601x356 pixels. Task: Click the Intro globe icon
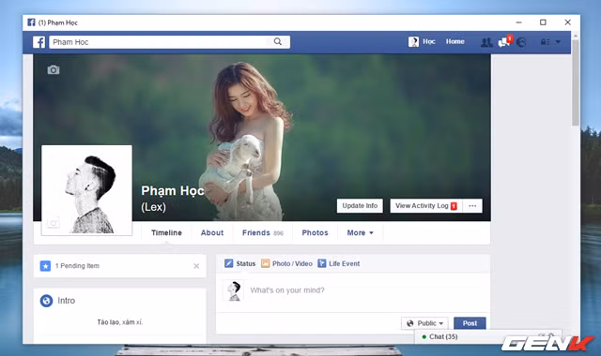click(46, 301)
